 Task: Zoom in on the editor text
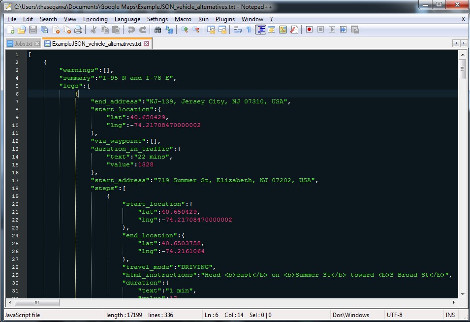point(185,30)
